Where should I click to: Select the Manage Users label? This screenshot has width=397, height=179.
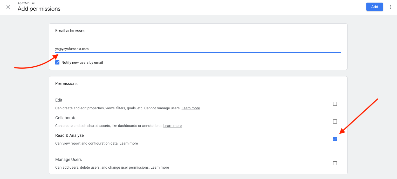(x=69, y=159)
